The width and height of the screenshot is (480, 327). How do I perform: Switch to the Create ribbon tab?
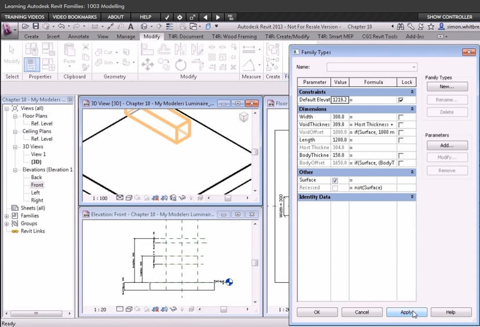[31, 37]
